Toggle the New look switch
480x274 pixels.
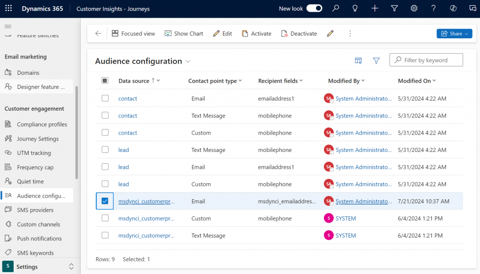(314, 8)
